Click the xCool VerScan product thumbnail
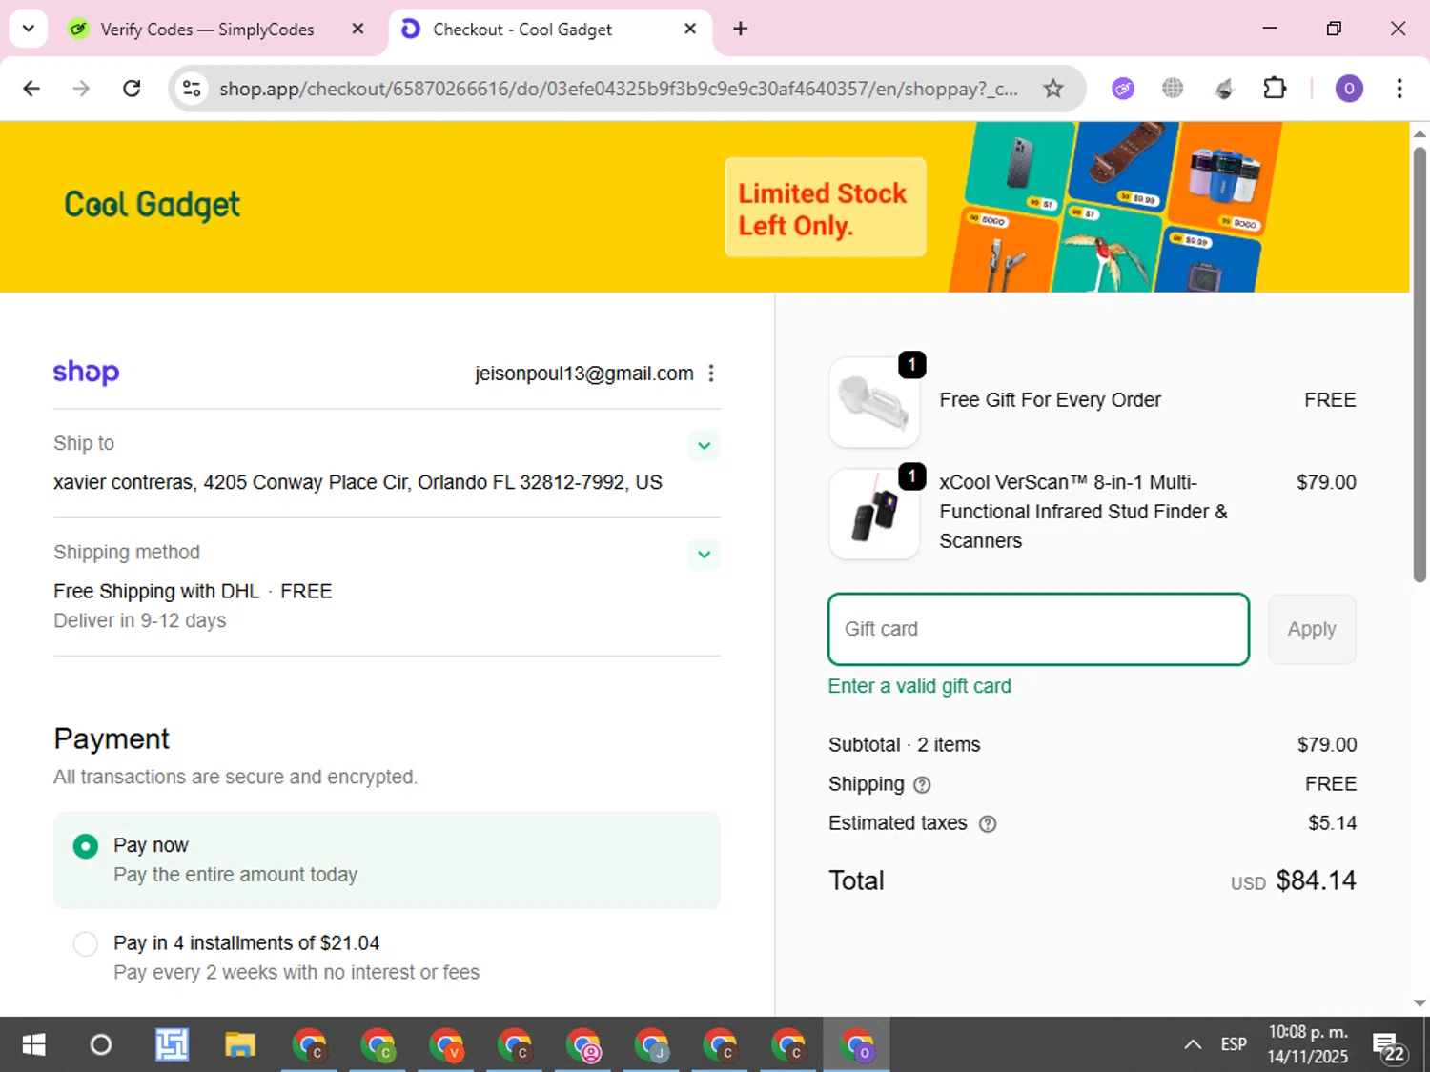The height and width of the screenshot is (1072, 1430). click(x=874, y=514)
